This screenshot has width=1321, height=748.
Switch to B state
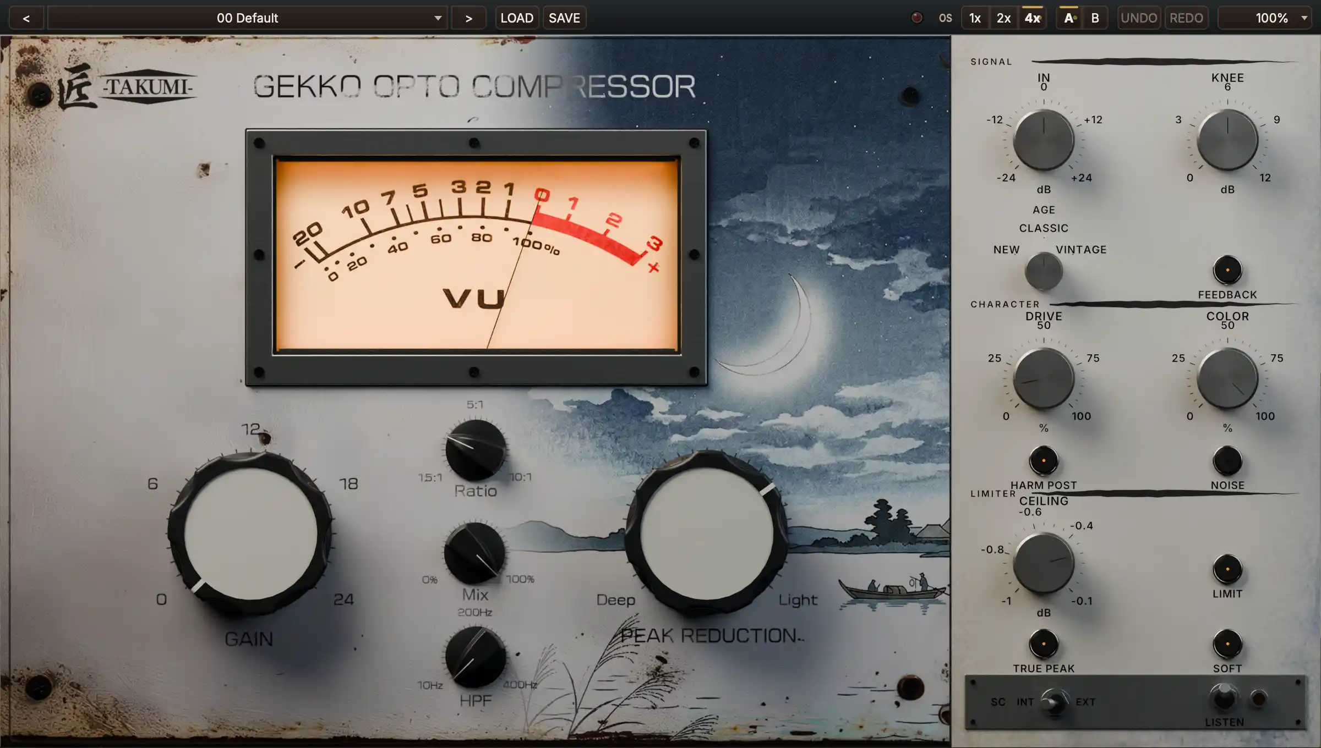[x=1095, y=18]
